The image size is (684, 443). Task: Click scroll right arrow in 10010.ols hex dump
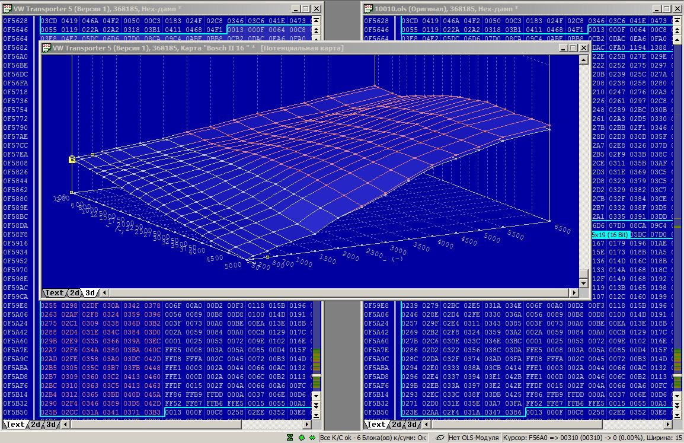[x=668, y=424]
